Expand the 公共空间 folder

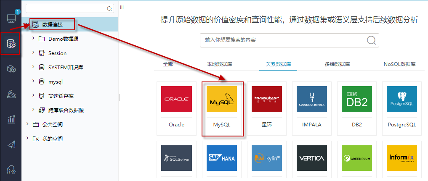[27, 123]
